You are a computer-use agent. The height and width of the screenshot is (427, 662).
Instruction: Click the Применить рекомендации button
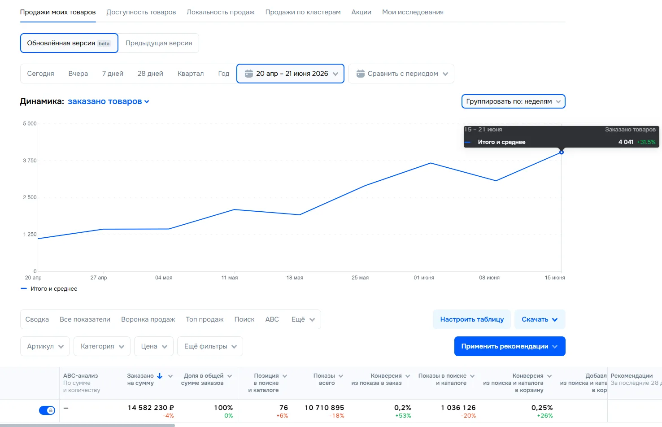click(x=510, y=346)
